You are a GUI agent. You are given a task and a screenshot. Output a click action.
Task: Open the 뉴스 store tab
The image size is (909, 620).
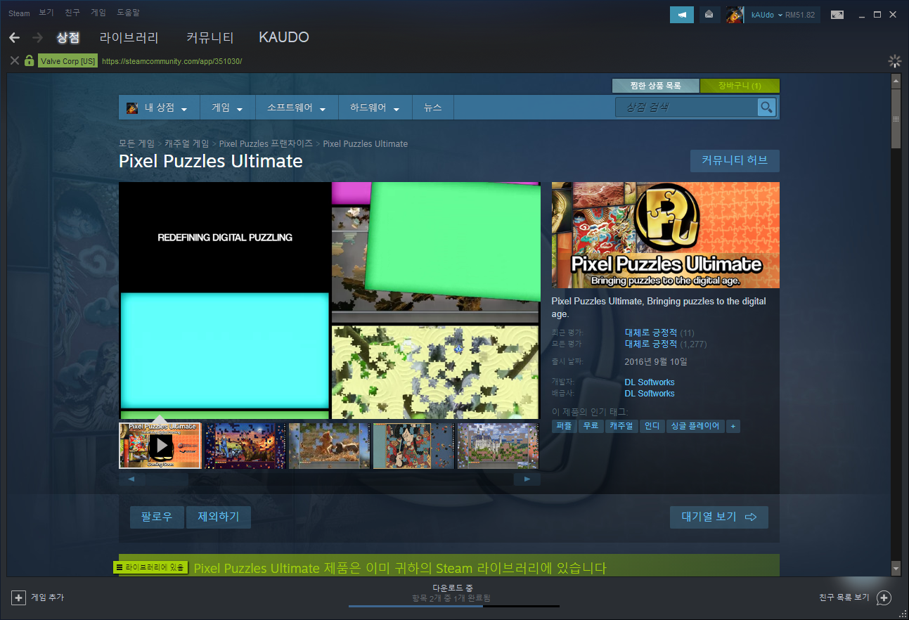432,108
